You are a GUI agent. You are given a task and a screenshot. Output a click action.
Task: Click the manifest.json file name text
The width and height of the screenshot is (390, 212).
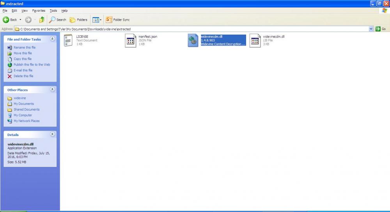tap(148, 37)
